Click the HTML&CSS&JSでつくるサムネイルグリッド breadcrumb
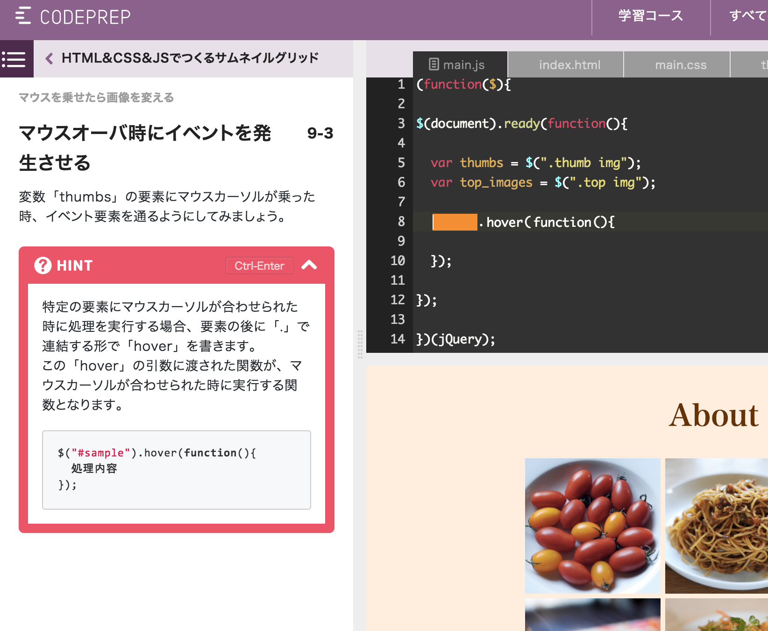The height and width of the screenshot is (631, 768). [x=190, y=57]
